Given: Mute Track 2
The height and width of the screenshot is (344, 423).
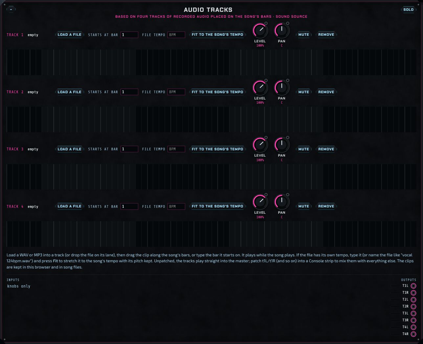Looking at the screenshot, I should pyautogui.click(x=303, y=92).
